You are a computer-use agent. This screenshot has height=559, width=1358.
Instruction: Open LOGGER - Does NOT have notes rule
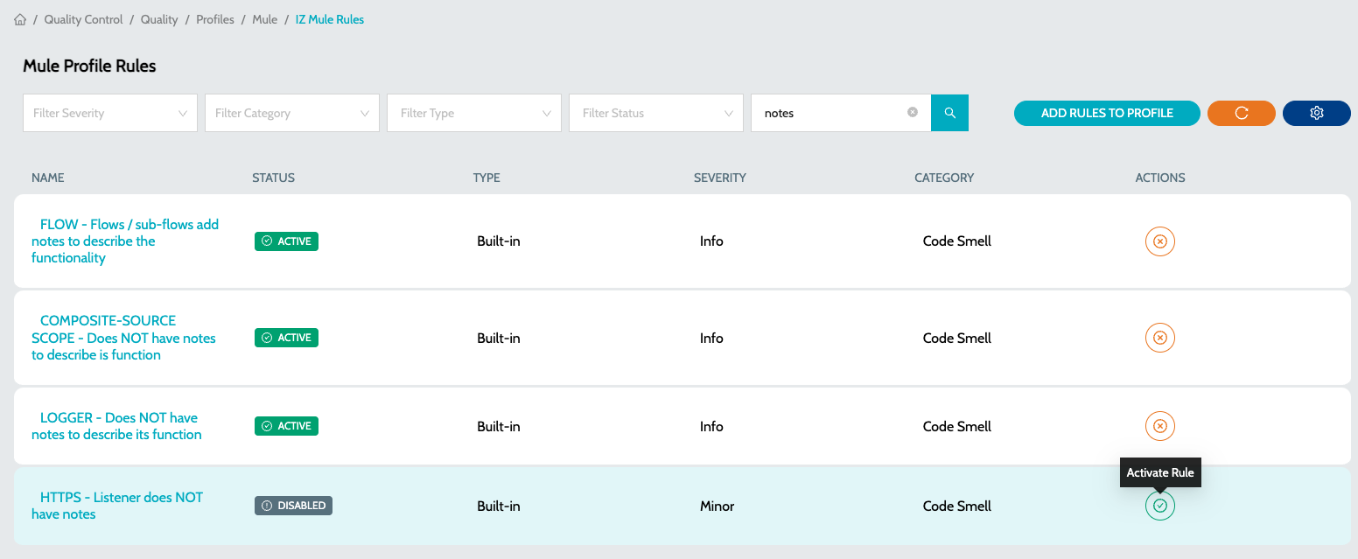coord(116,426)
